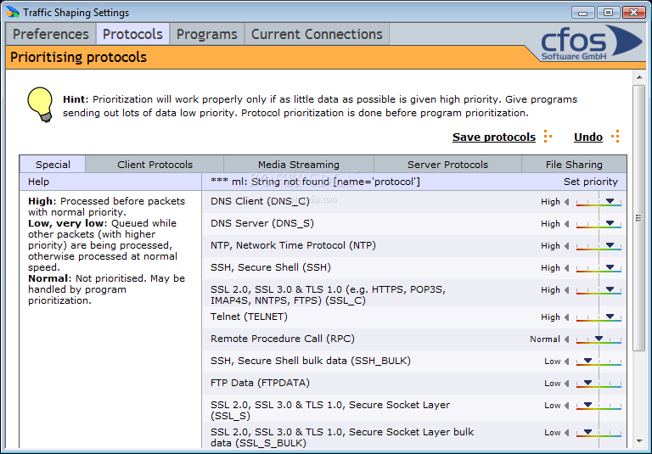Screen dimensions: 652x454
Task: Lower the priority arrow for DNS Client
Action: 567,202
